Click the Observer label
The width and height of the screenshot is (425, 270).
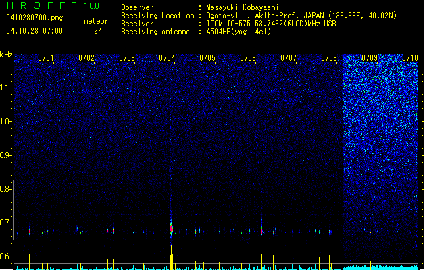(x=137, y=7)
